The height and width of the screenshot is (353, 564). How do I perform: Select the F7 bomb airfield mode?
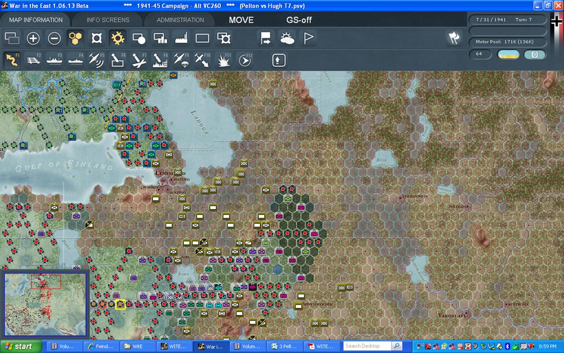click(139, 60)
